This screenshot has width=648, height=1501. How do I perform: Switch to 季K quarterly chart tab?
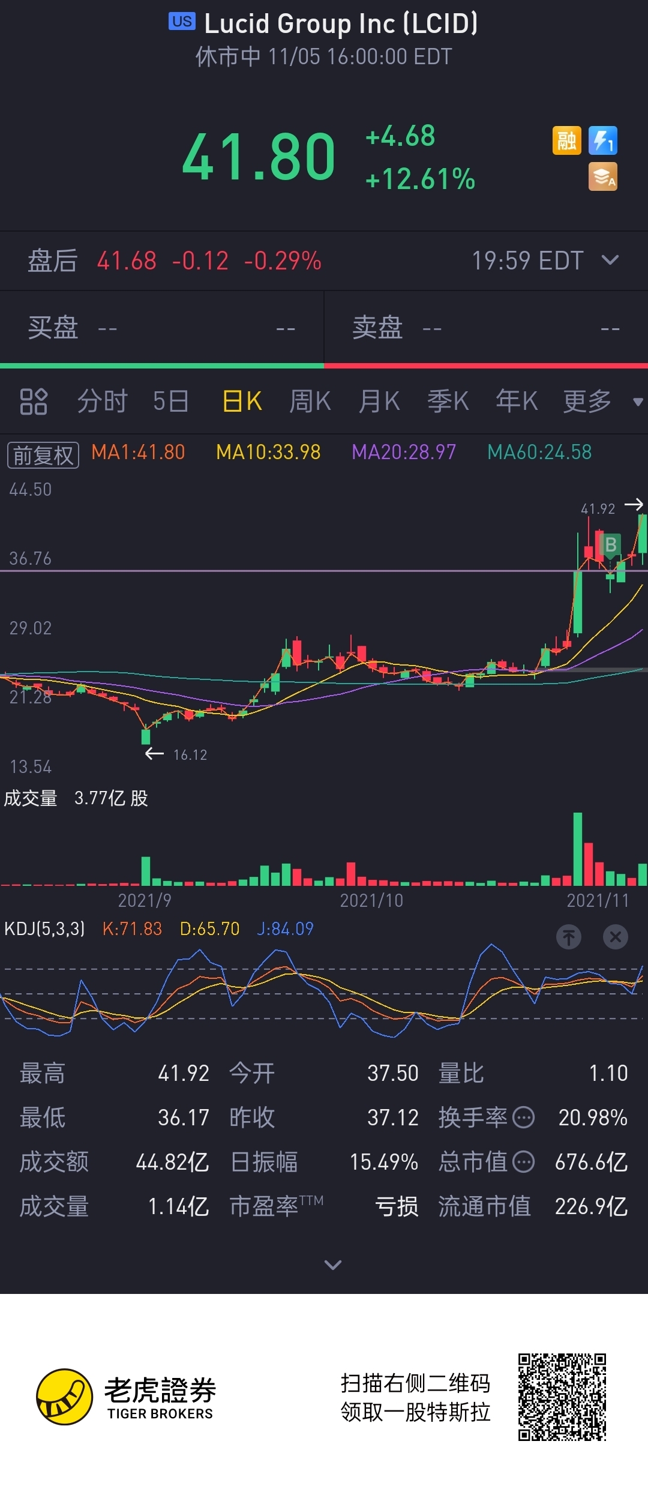point(448,401)
